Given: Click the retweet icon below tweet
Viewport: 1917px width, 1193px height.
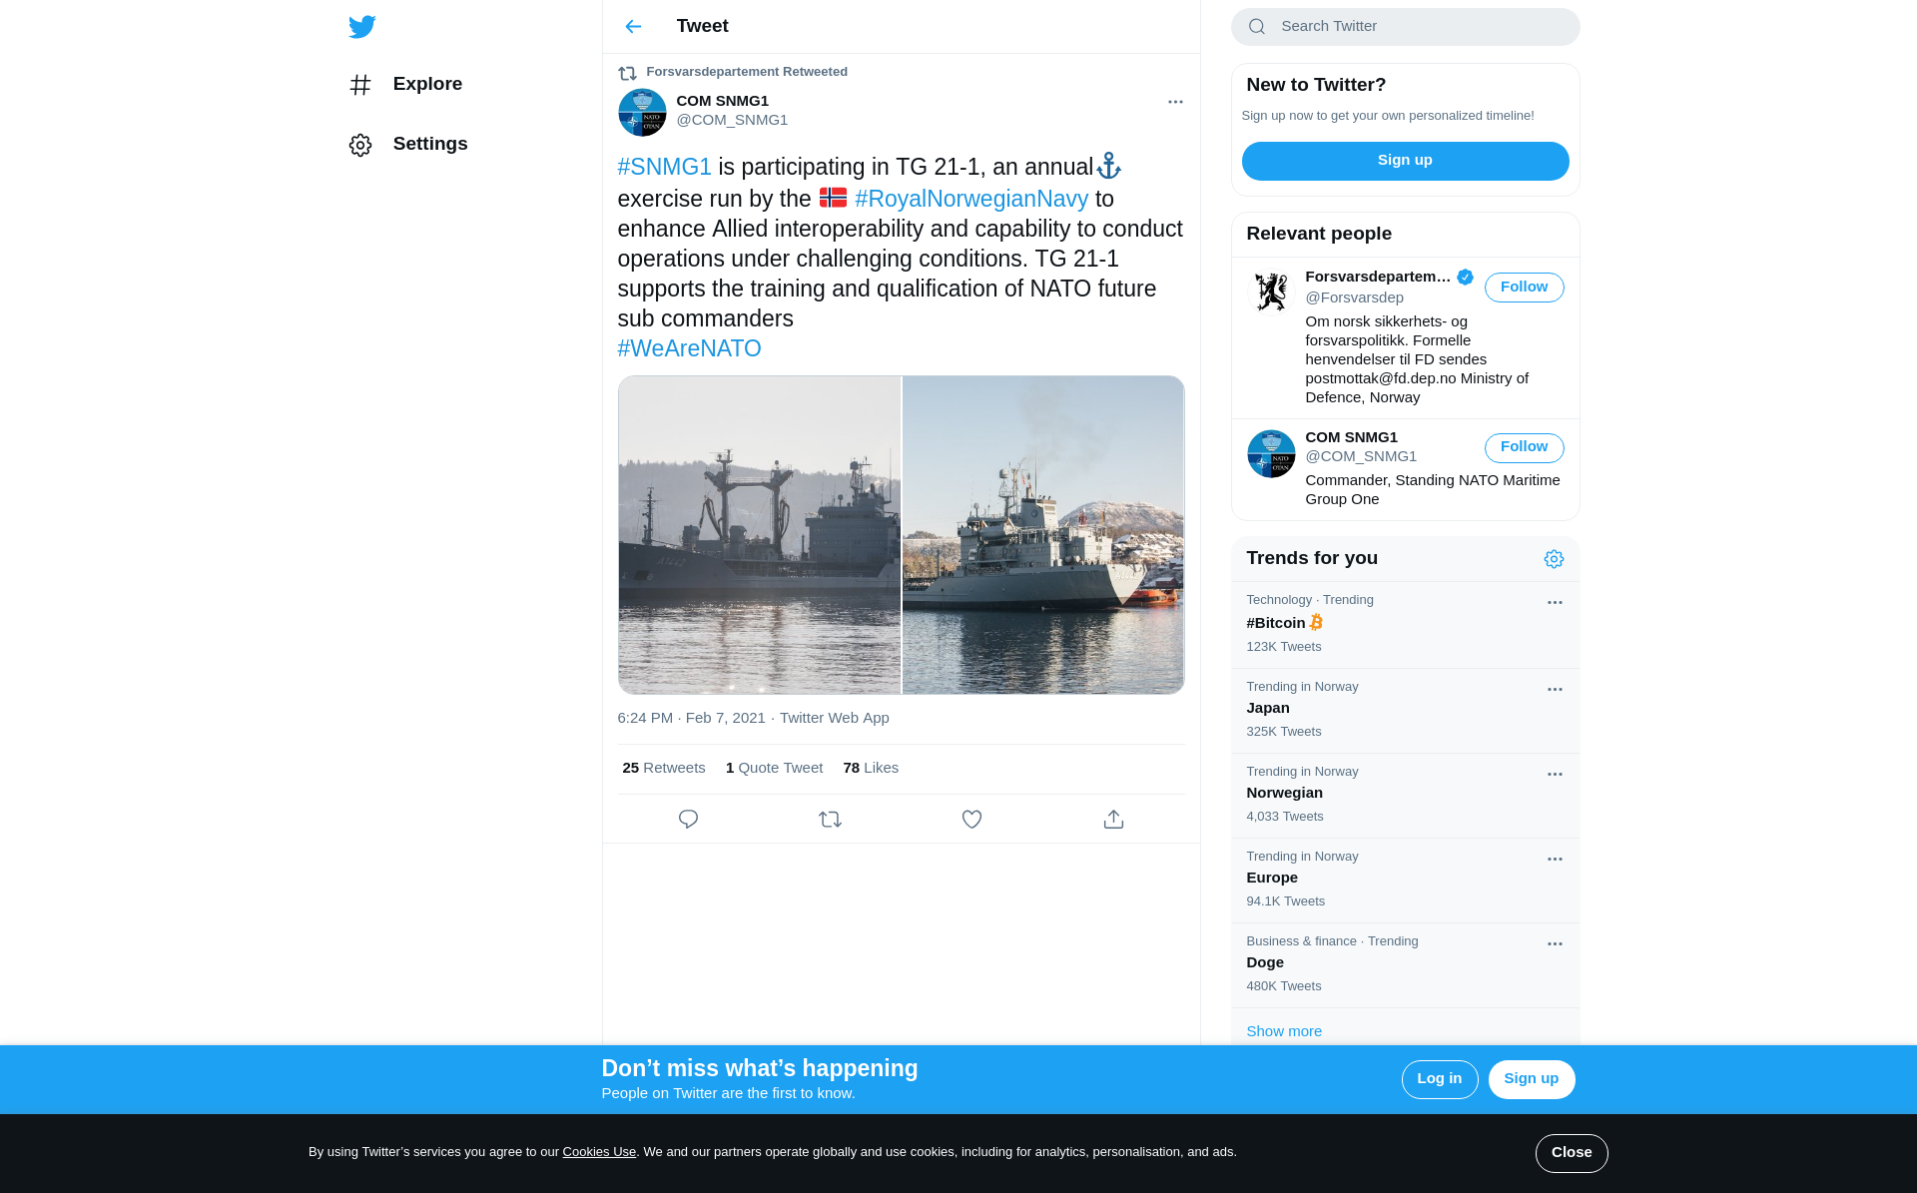Looking at the screenshot, I should [830, 820].
